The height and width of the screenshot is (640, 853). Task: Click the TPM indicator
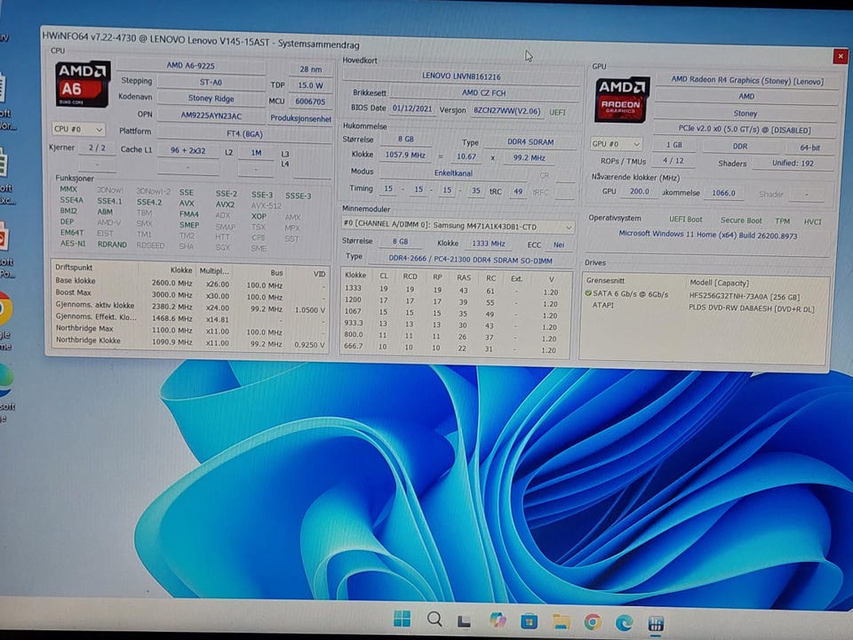click(782, 221)
